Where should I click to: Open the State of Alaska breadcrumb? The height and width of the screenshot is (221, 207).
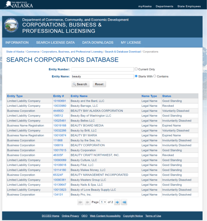point(15,52)
